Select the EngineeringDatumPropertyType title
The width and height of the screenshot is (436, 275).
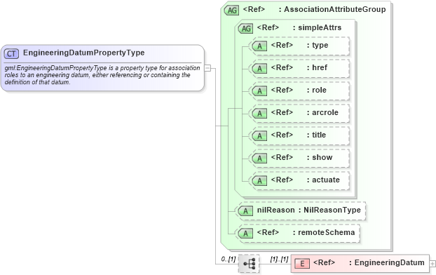[83, 53]
